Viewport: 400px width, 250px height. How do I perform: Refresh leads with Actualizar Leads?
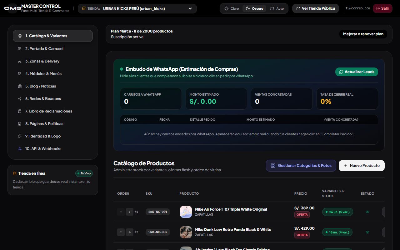[357, 72]
